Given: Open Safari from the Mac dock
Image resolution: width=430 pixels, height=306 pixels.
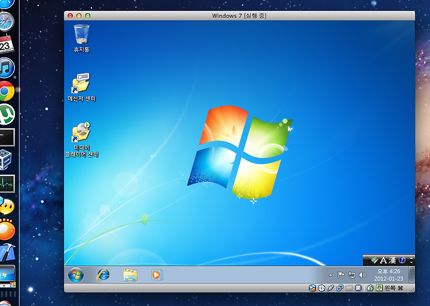Looking at the screenshot, I should point(6,21).
